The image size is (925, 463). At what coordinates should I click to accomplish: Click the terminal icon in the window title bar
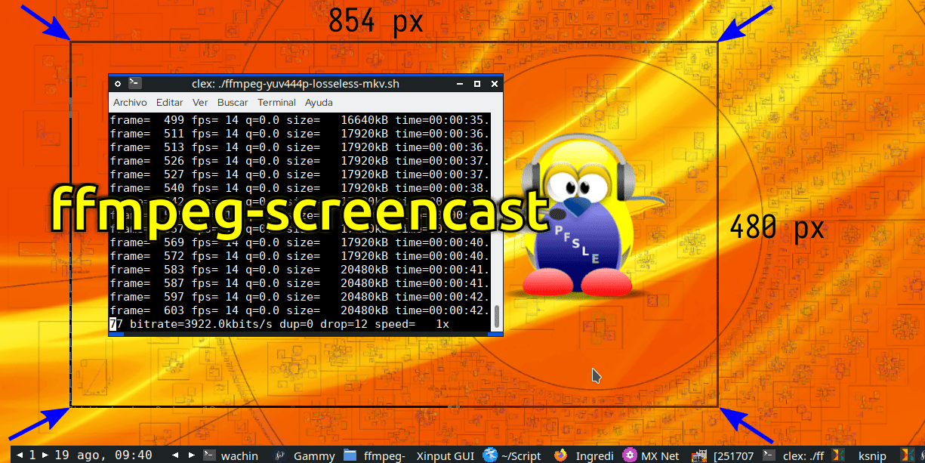[x=134, y=83]
